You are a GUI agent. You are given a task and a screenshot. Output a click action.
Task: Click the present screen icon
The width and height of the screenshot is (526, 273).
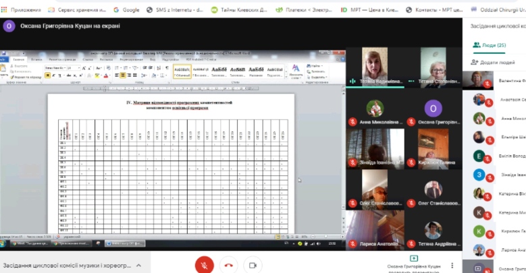(x=414, y=258)
